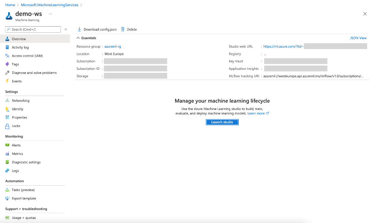Click the Diagnose and solve problems wrench icon
Screen dimensions: 374x223
(7, 73)
